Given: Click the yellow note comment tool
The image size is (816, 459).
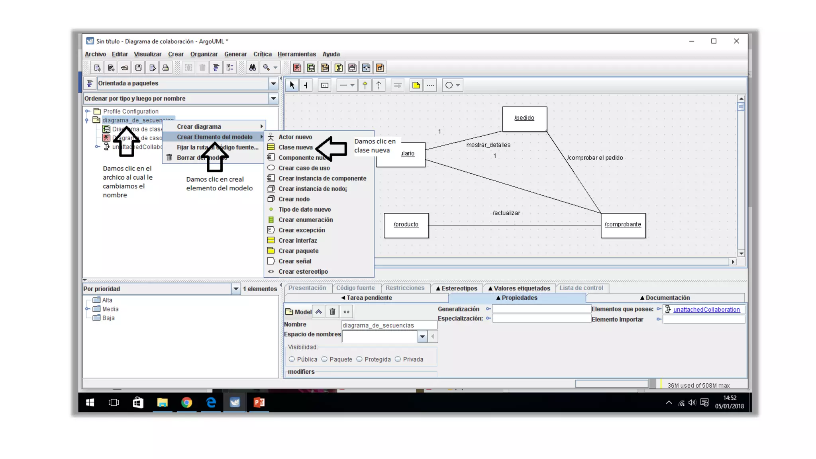Looking at the screenshot, I should coord(416,85).
